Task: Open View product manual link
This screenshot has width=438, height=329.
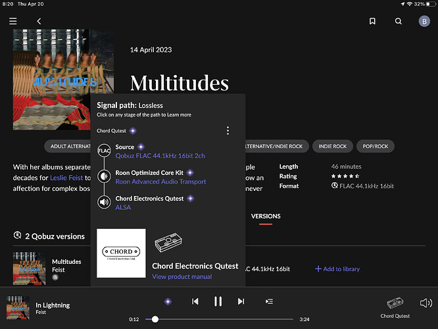Action: pyautogui.click(x=182, y=277)
